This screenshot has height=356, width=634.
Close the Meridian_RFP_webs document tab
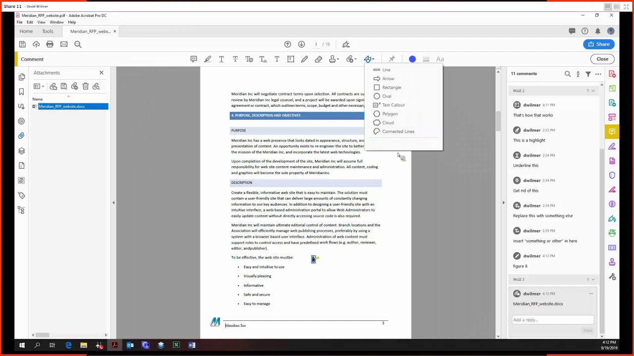(114, 31)
